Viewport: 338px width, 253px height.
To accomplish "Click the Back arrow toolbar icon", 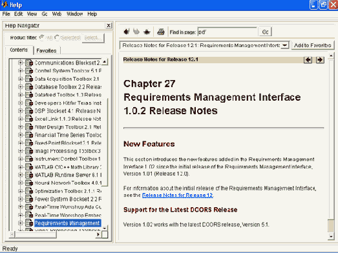I will pos(127,32).
